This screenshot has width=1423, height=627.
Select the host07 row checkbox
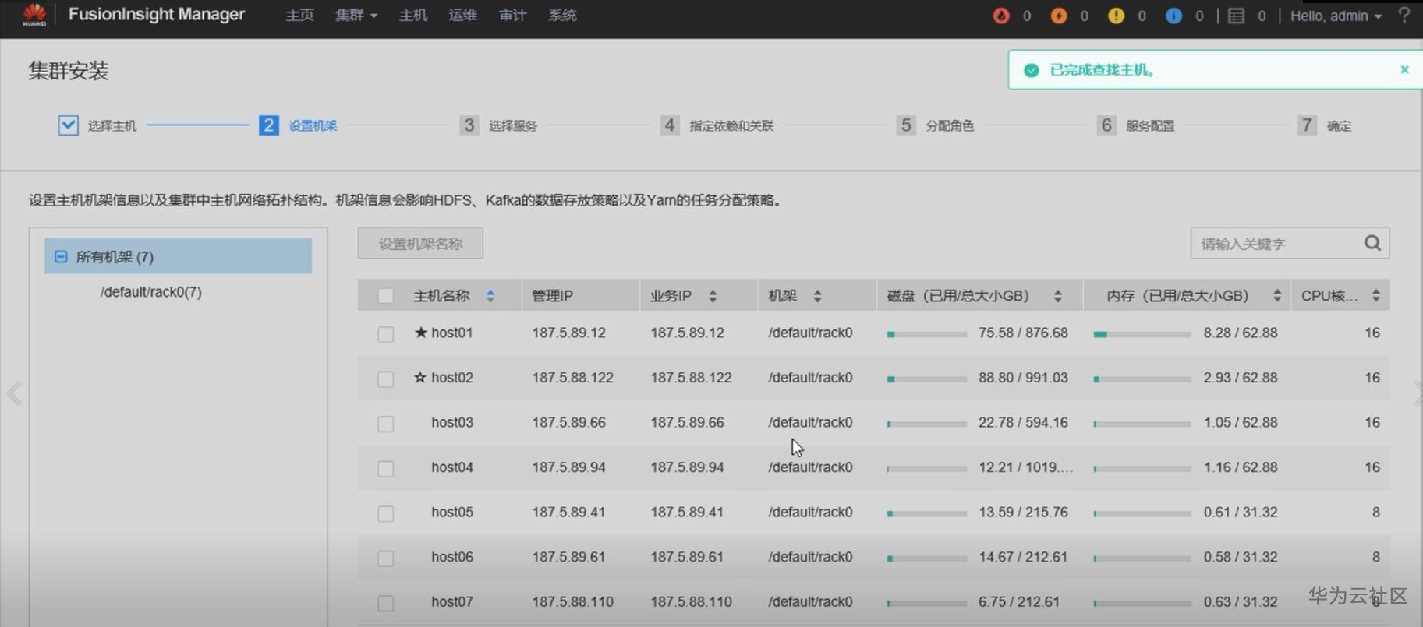(x=385, y=603)
